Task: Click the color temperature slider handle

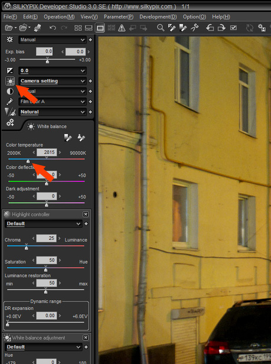Action: tap(28, 161)
